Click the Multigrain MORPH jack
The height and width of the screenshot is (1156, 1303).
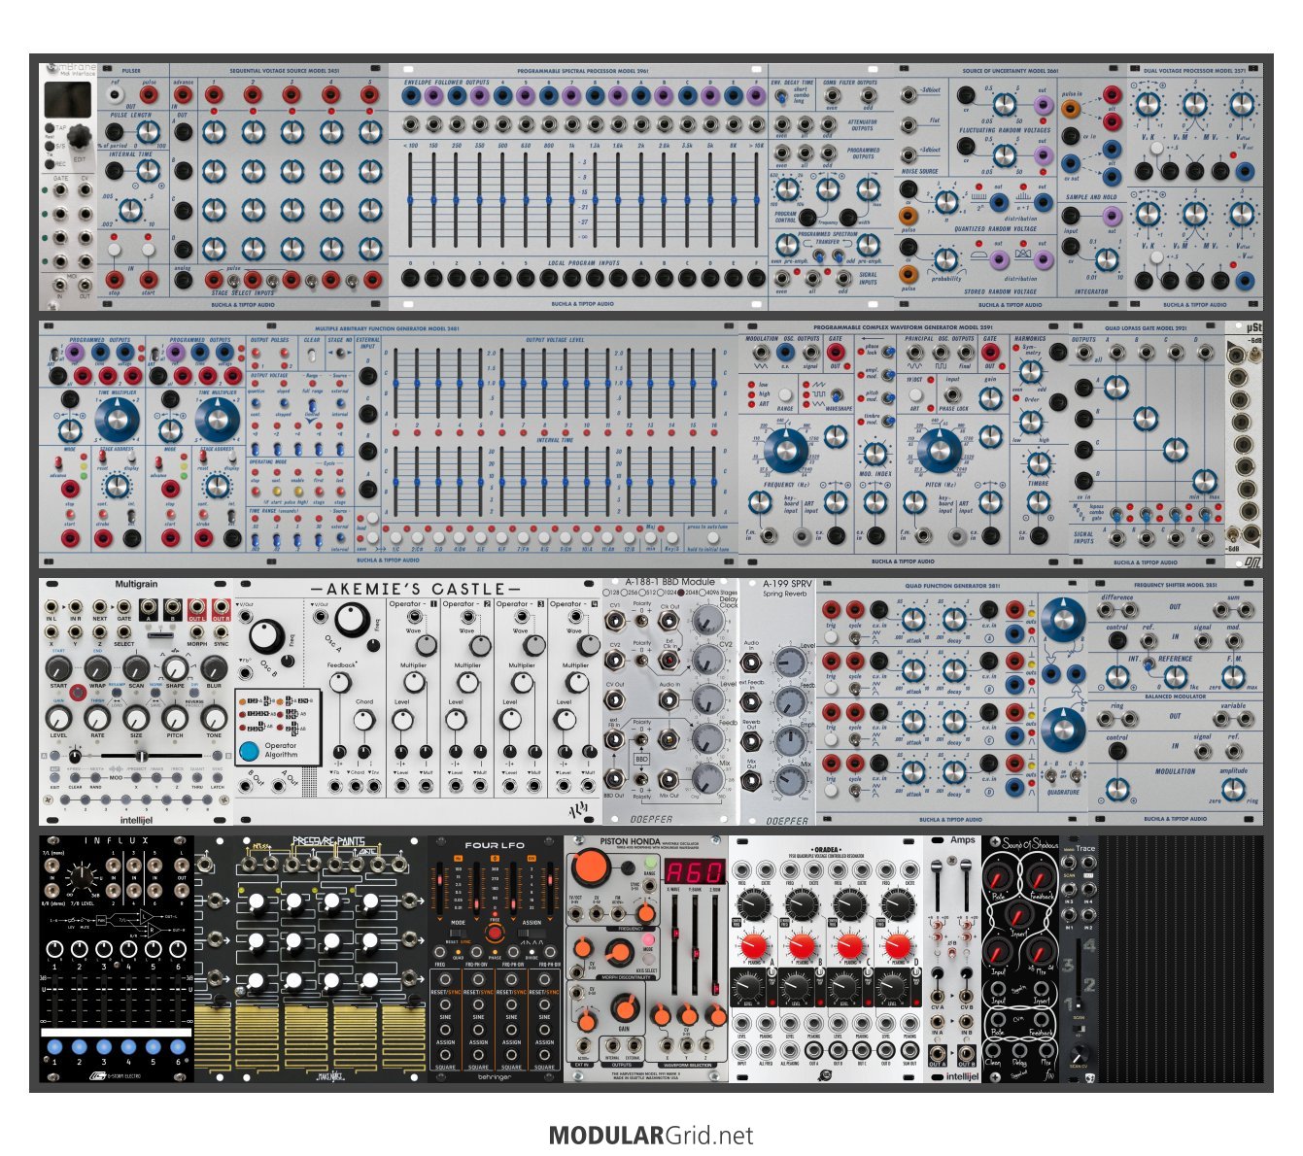(197, 632)
